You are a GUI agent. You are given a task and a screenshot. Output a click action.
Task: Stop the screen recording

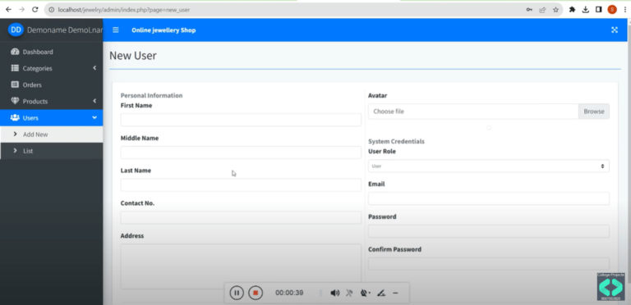[256, 293]
